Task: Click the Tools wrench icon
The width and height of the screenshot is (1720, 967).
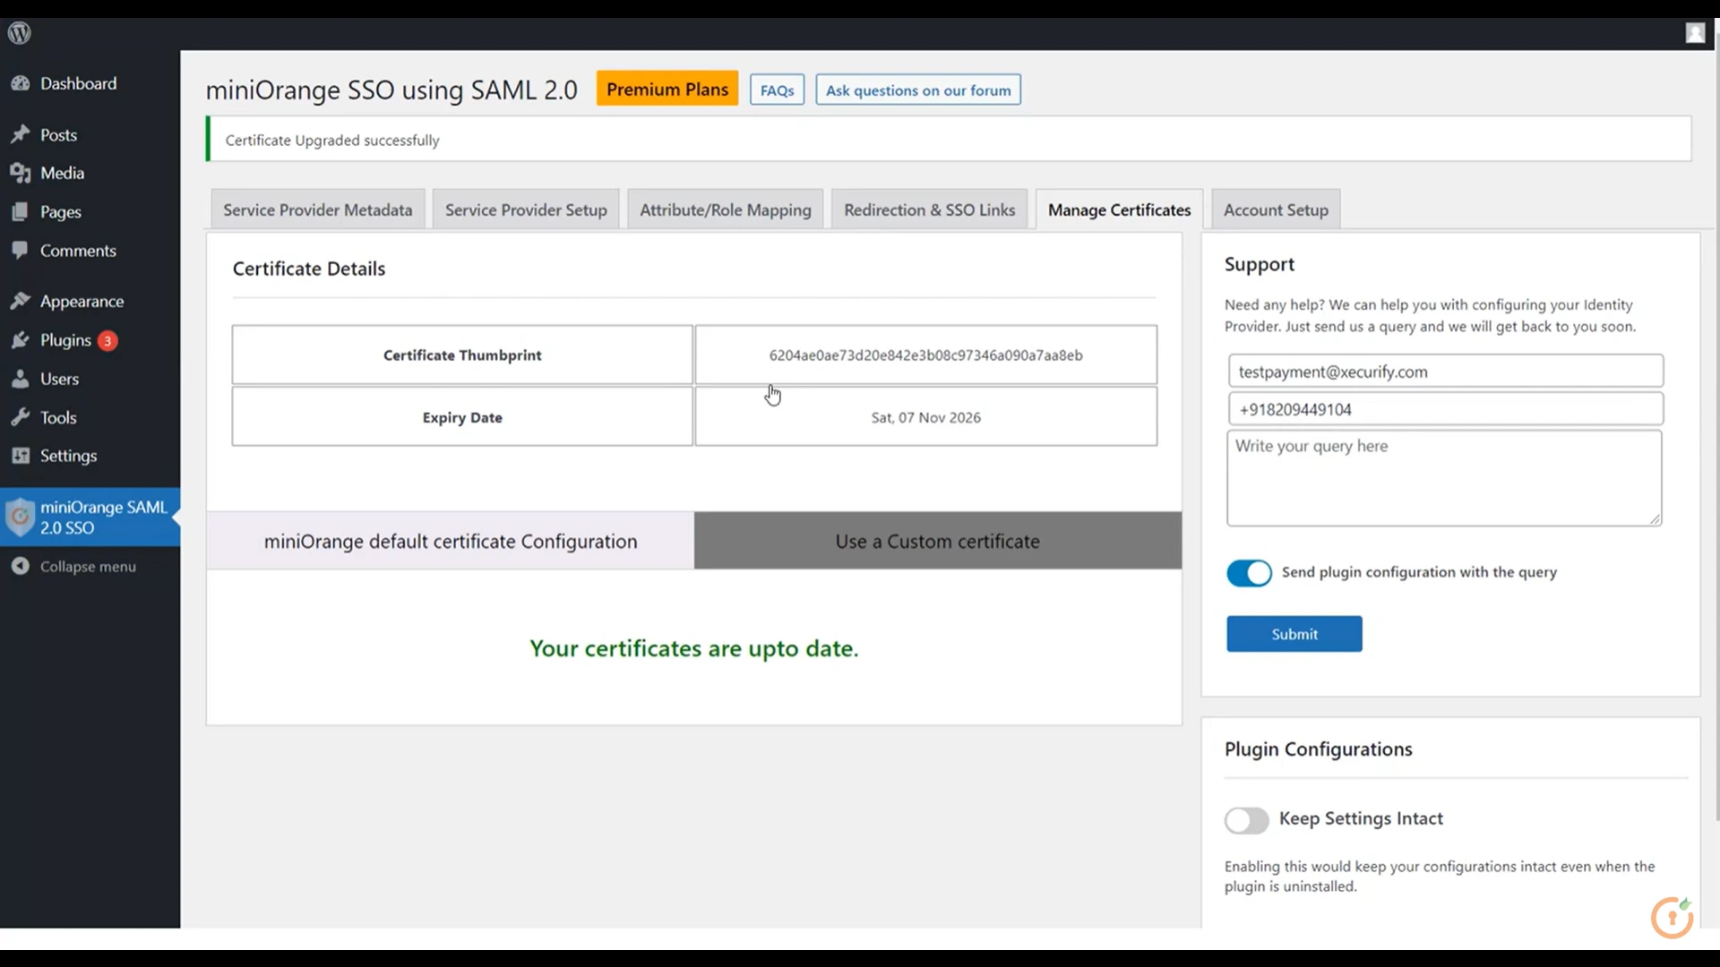Action: coord(20,417)
